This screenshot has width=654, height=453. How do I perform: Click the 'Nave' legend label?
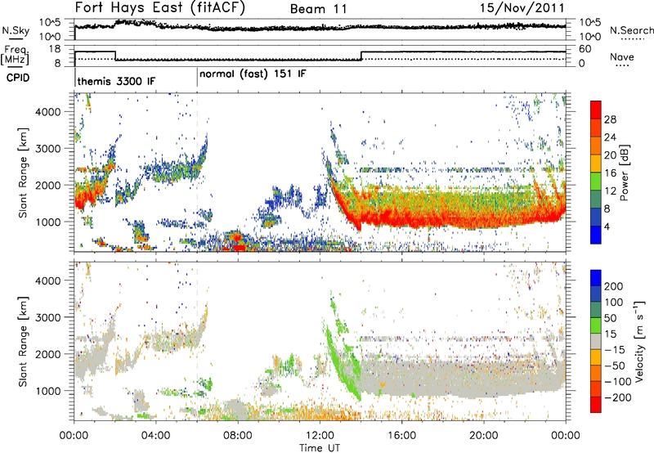pos(622,57)
